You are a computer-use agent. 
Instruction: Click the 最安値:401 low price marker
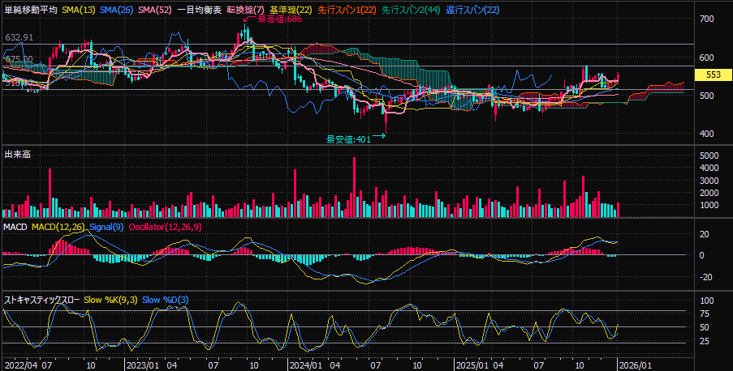point(348,139)
